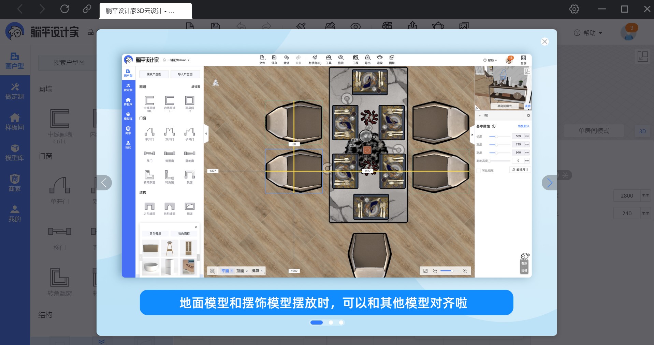Click the chain link icon in the title bar
Screen dimensions: 654x345
87,9
